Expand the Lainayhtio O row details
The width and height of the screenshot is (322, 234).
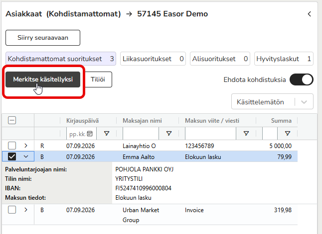(26, 146)
